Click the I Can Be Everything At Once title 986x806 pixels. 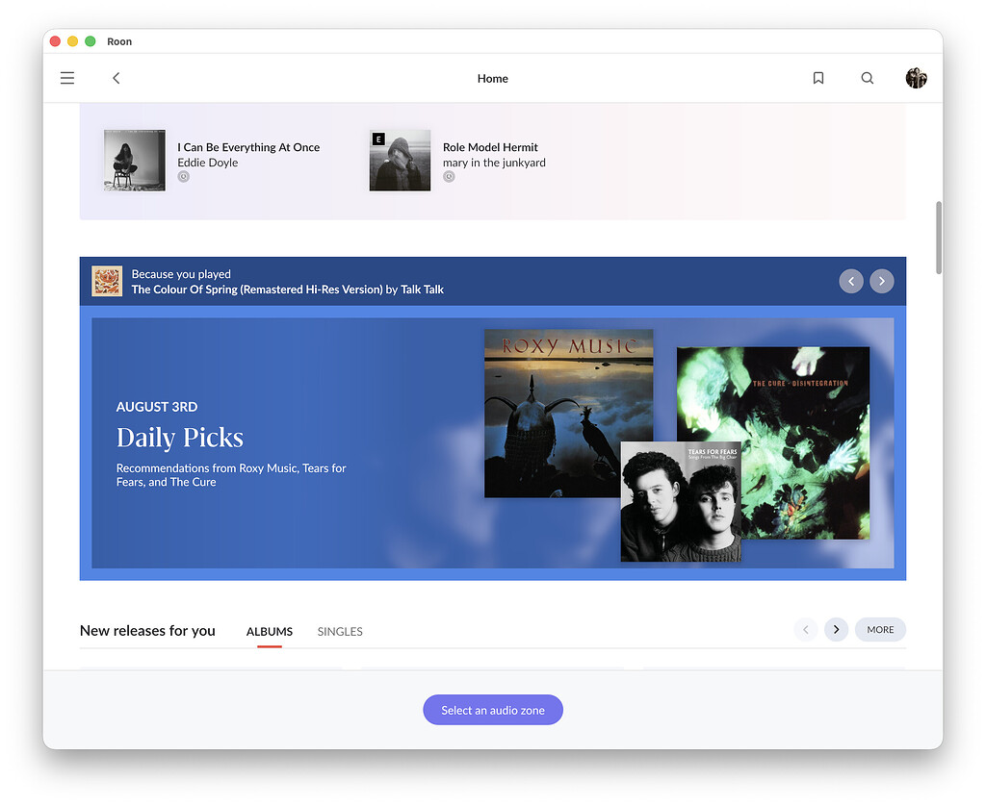pos(248,147)
